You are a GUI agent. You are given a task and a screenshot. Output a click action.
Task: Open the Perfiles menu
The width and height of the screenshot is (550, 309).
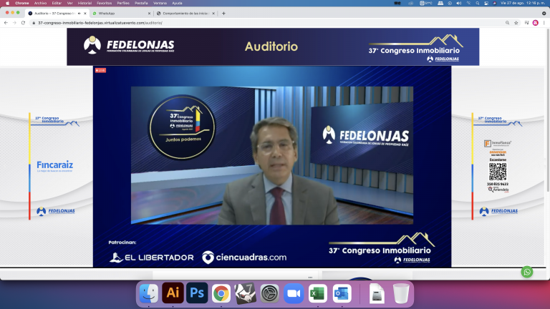[123, 3]
